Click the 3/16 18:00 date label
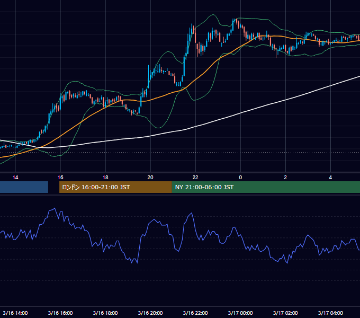This screenshot has width=360, height=318. point(105,313)
